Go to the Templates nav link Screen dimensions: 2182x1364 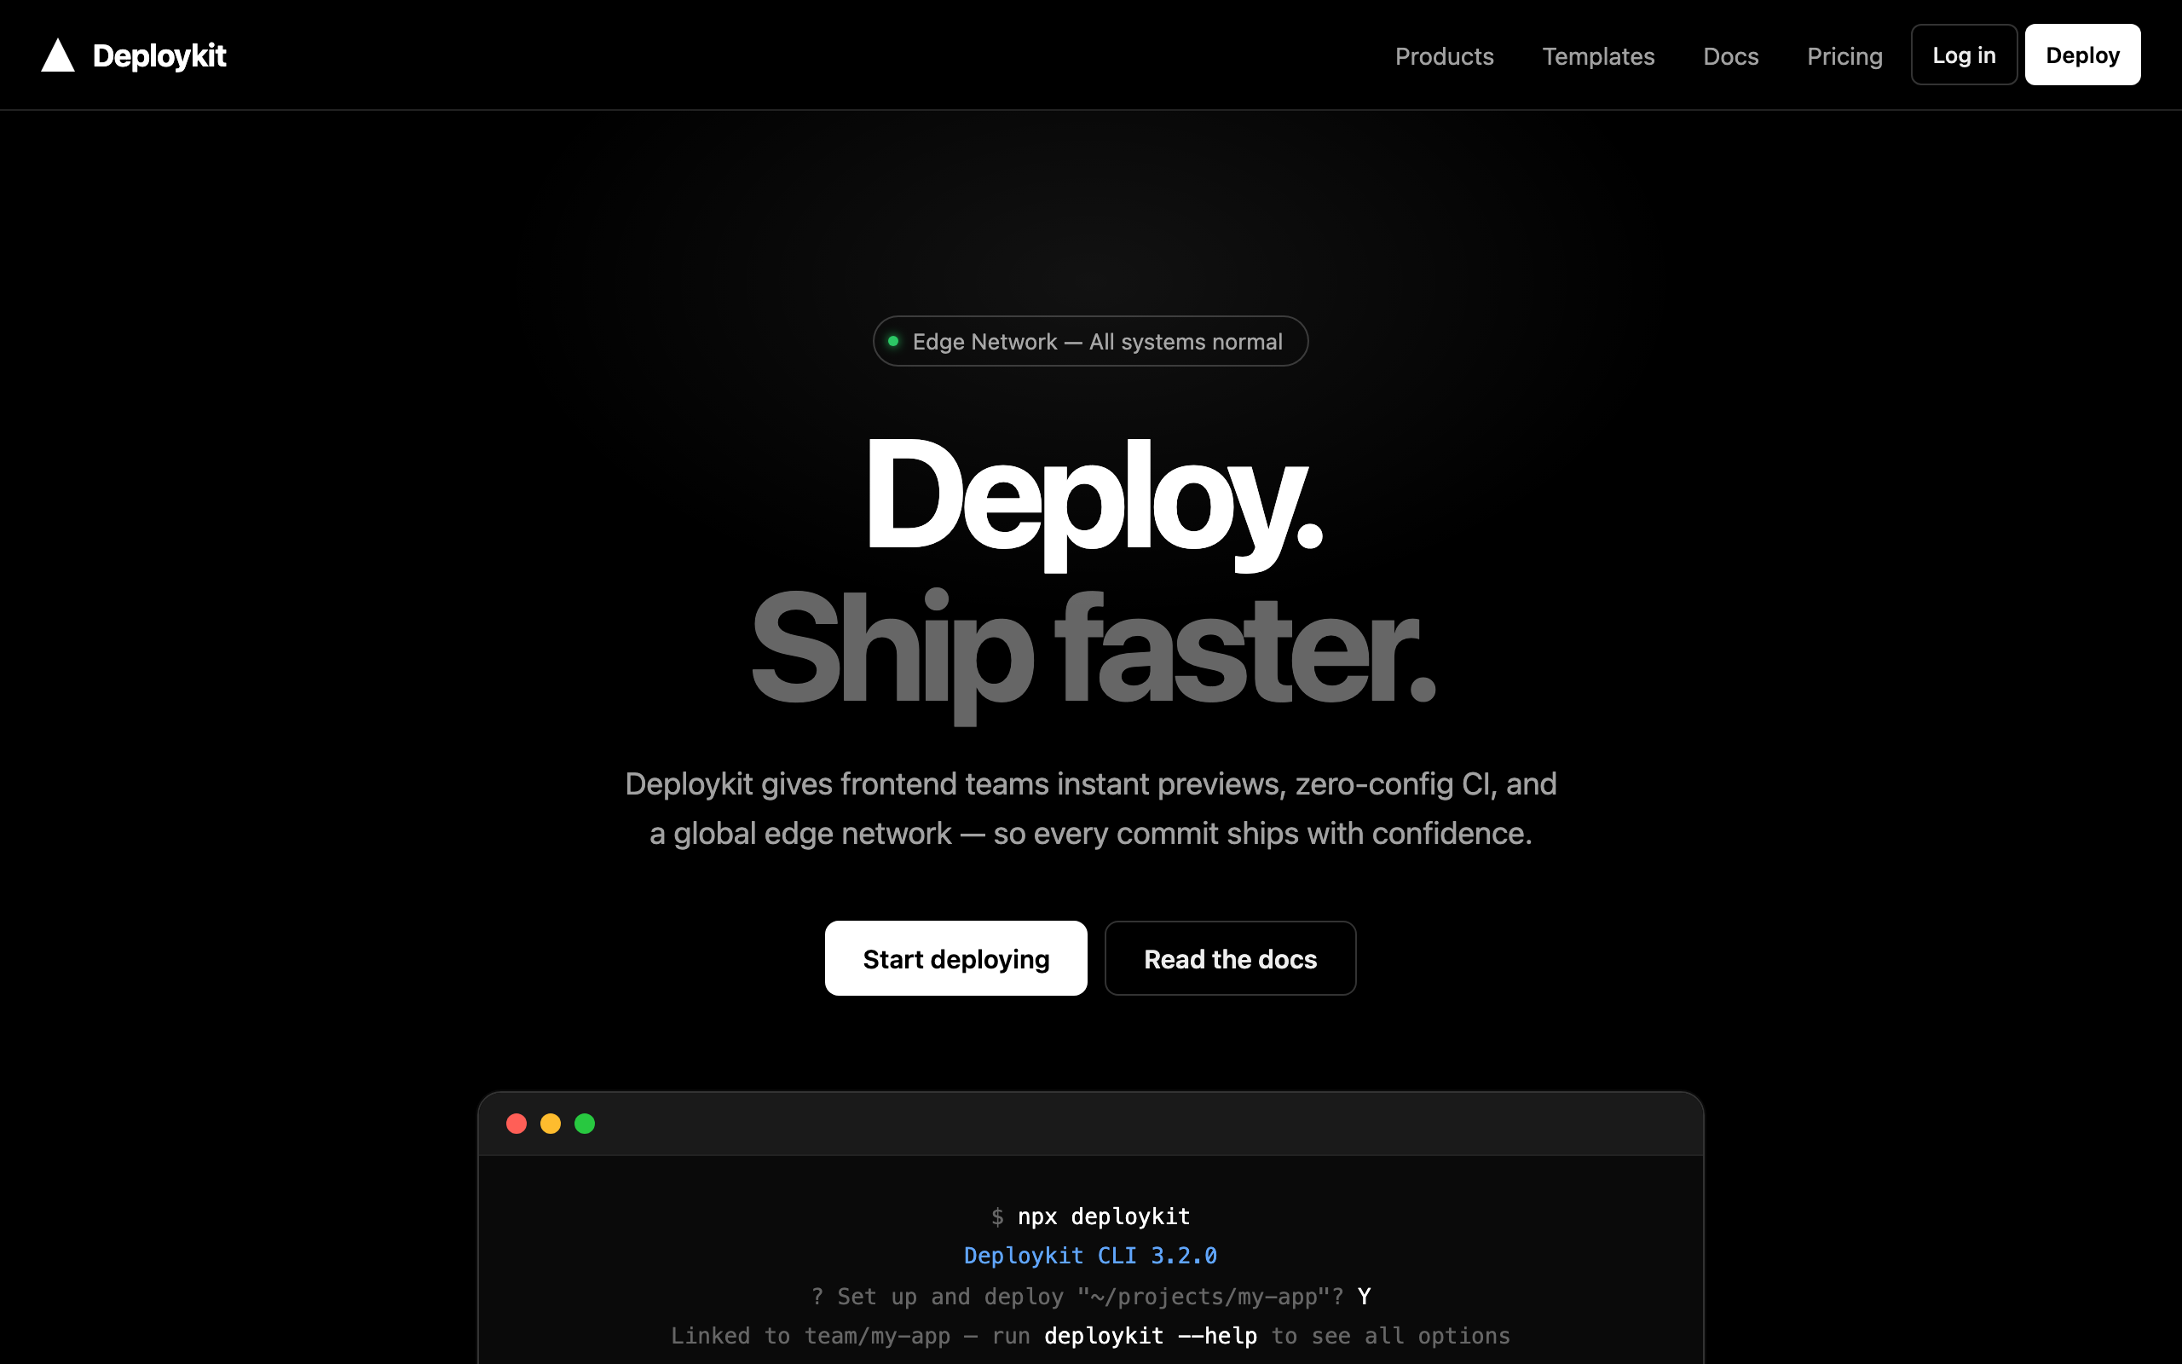coord(1598,56)
